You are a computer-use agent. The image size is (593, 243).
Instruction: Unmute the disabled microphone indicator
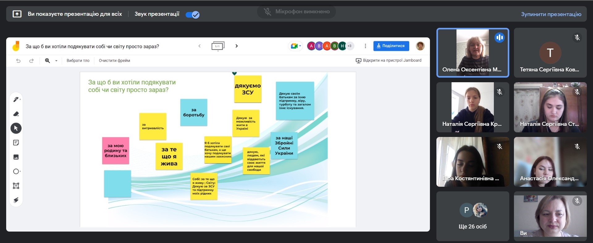coord(267,12)
